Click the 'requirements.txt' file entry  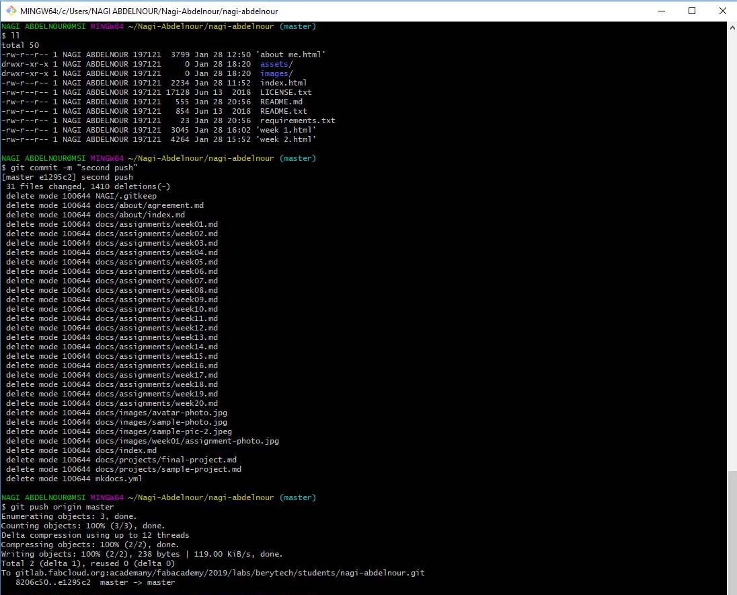coord(297,120)
